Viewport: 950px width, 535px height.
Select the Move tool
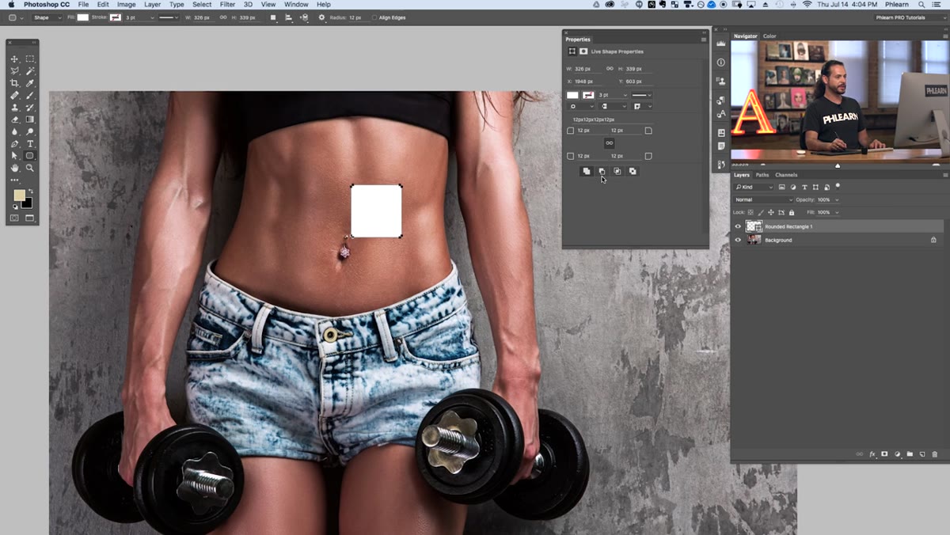coord(14,59)
